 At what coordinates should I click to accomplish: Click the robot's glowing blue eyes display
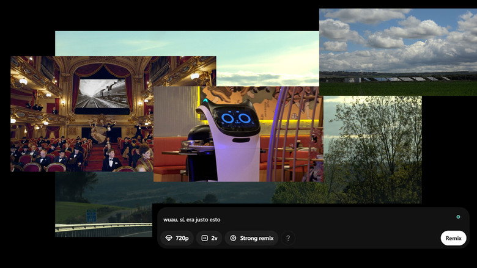[235, 118]
